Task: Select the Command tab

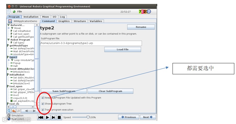Action: point(48,21)
